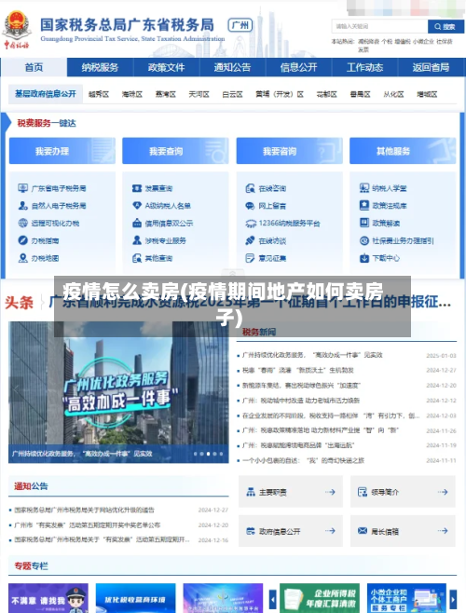
Task: Click the 纳税人学堂 icon
Action: (364, 188)
